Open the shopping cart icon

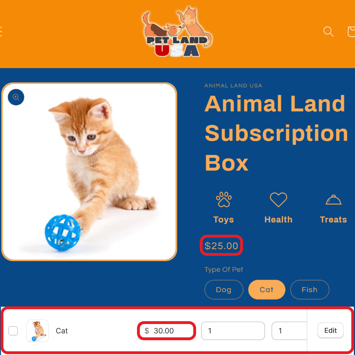351,31
